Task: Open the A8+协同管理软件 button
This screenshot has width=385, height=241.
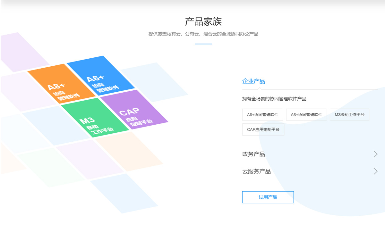Action: pos(262,115)
